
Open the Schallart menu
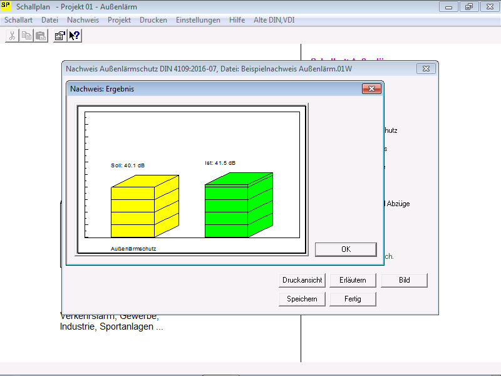click(19, 20)
